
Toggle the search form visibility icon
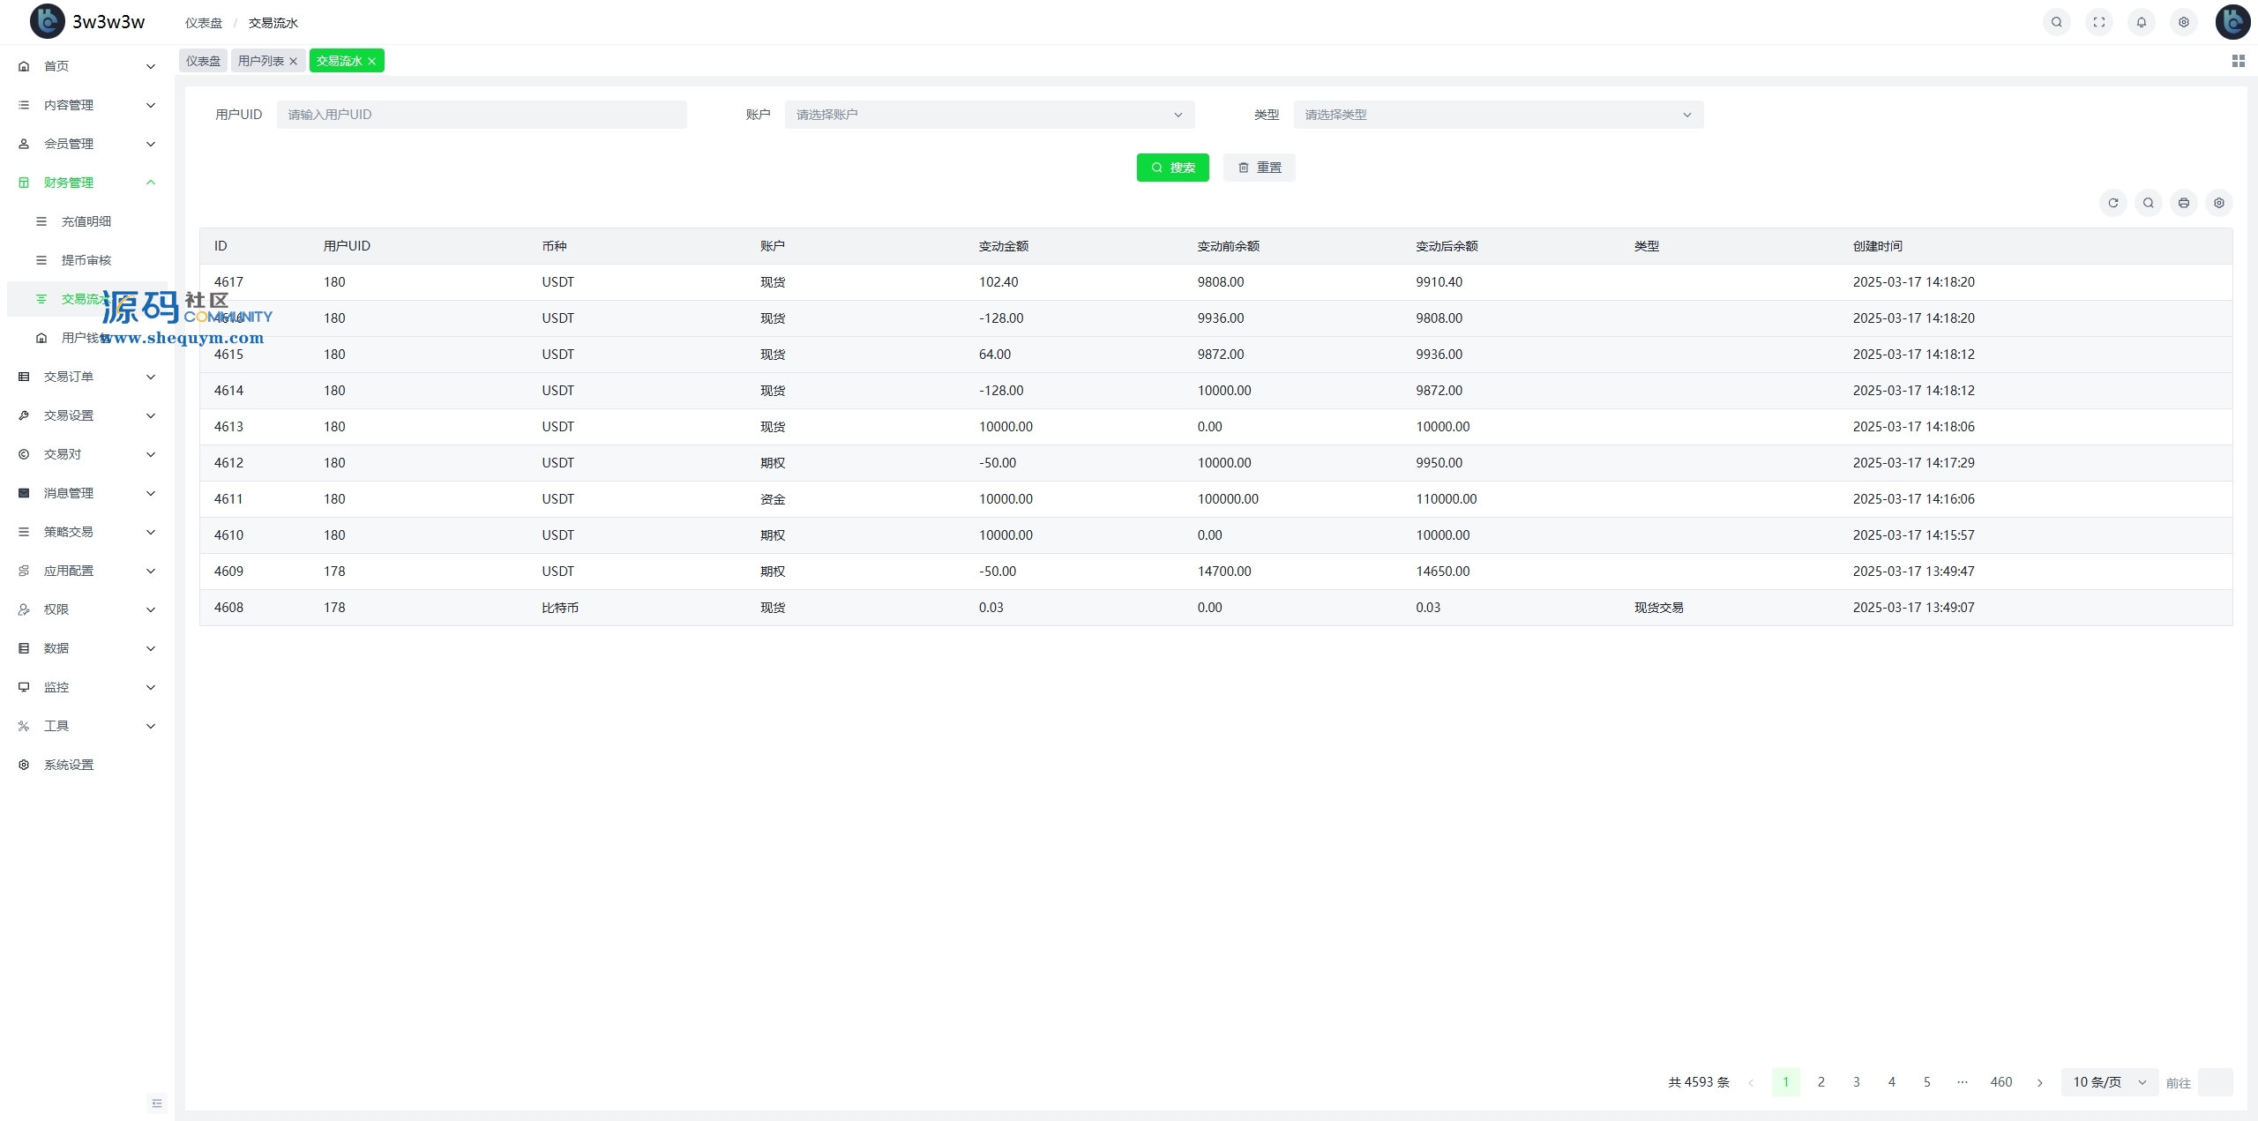tap(2148, 203)
